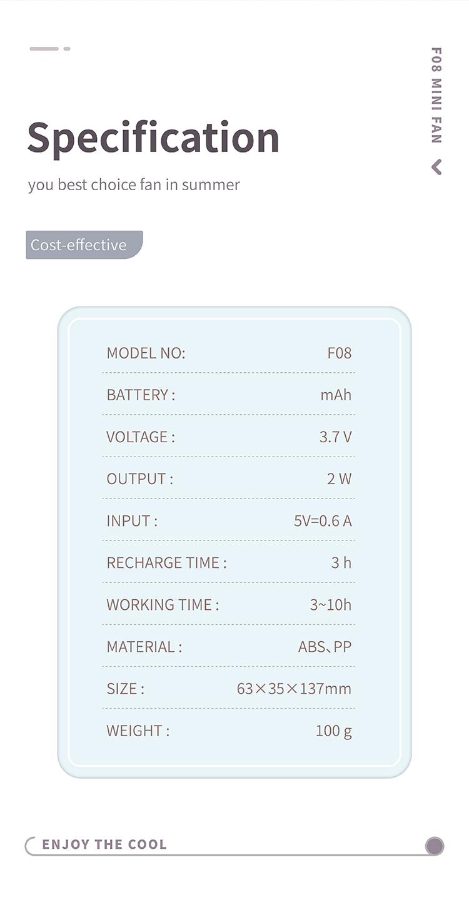Image resolution: width=469 pixels, height=922 pixels.
Task: Click the OUTPUT 2 W value
Action: click(x=340, y=479)
